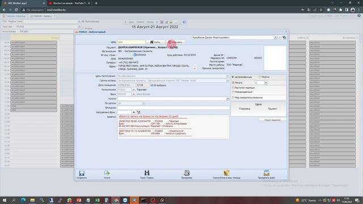The width and height of the screenshot is (363, 204).
Task: Click the blue info icon in schedule toolbar
Action: pos(184,22)
